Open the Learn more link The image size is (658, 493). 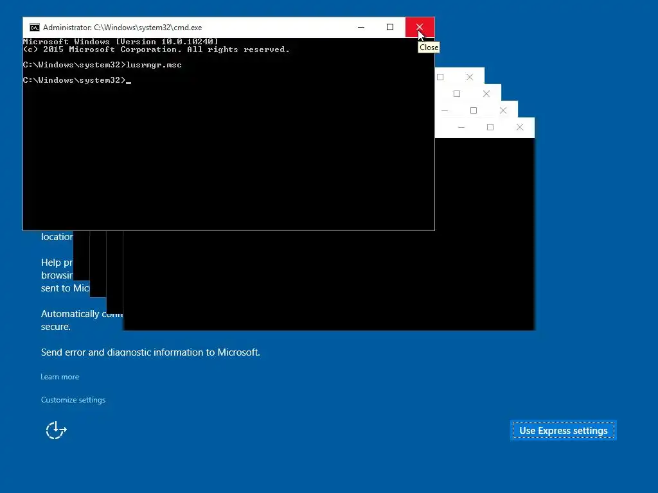(60, 377)
